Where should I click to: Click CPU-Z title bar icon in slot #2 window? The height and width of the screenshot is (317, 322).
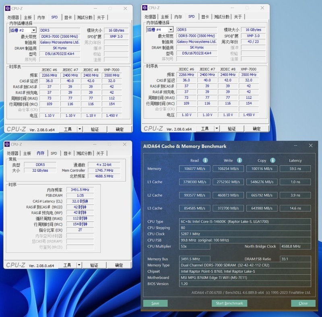pyautogui.click(x=8, y=8)
